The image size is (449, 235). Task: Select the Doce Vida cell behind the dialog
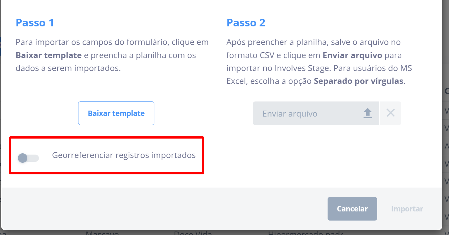(193, 233)
